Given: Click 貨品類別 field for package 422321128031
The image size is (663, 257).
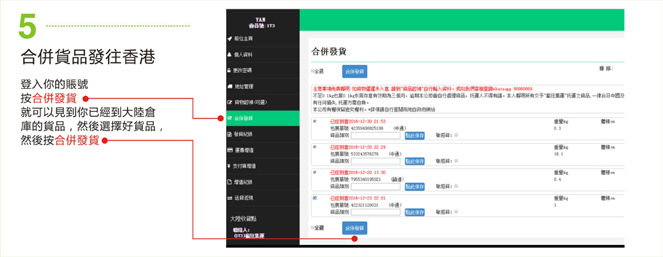Looking at the screenshot, I should 375,212.
